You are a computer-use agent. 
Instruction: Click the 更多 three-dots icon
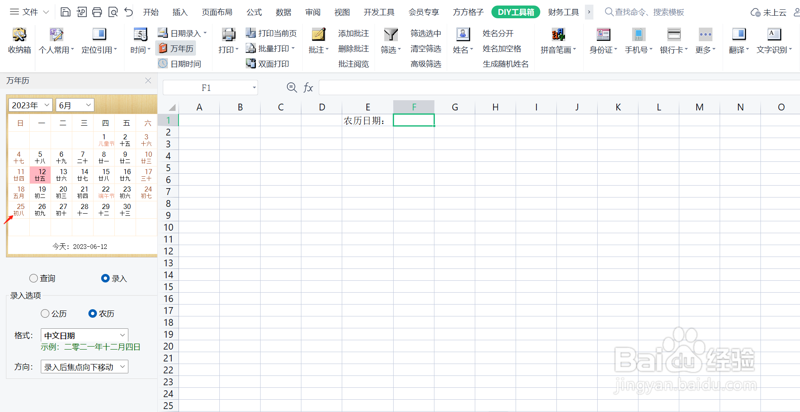705,34
